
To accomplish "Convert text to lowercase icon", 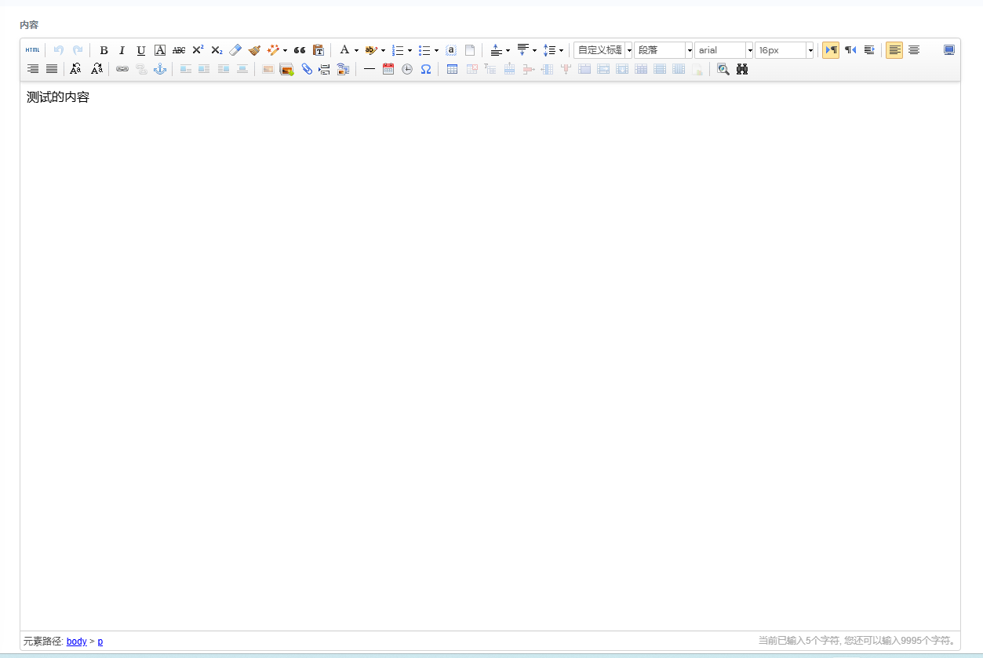I will (x=96, y=69).
